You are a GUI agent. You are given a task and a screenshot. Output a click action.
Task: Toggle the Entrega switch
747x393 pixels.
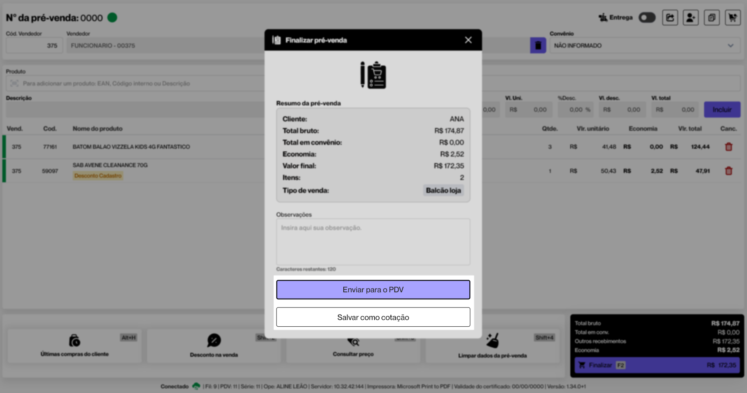[x=647, y=18]
